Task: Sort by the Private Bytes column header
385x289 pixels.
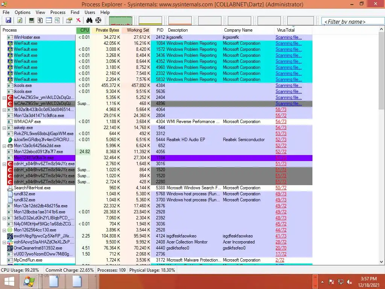Action: [x=106, y=30]
